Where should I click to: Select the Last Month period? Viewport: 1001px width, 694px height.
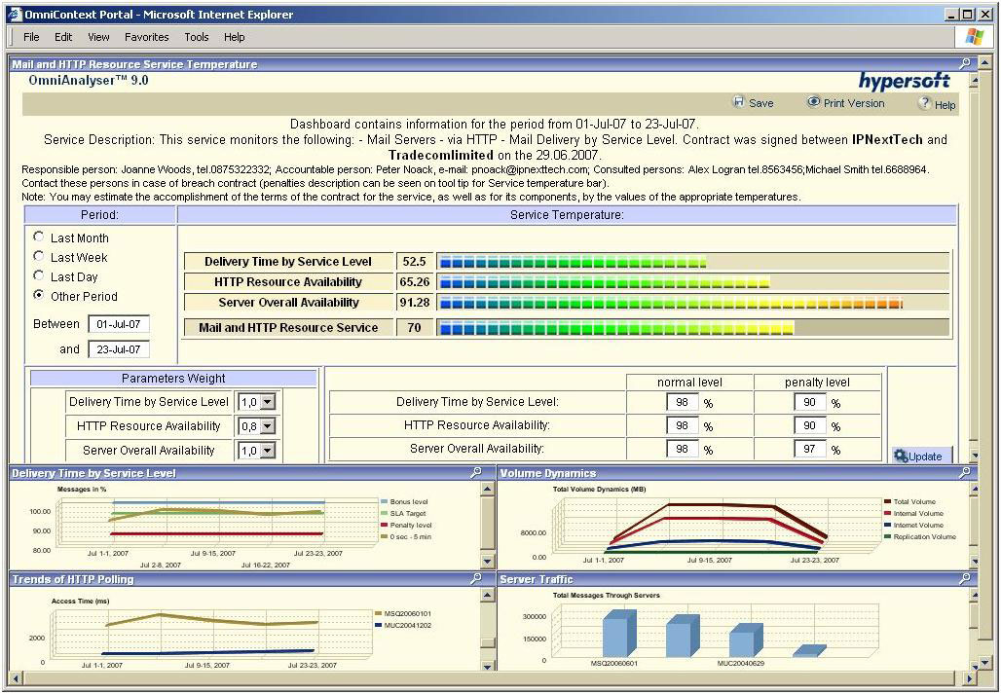tap(39, 237)
